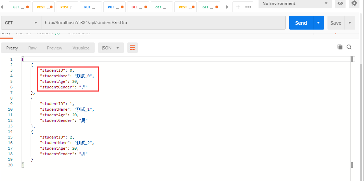Select the Preview response view

(55, 48)
